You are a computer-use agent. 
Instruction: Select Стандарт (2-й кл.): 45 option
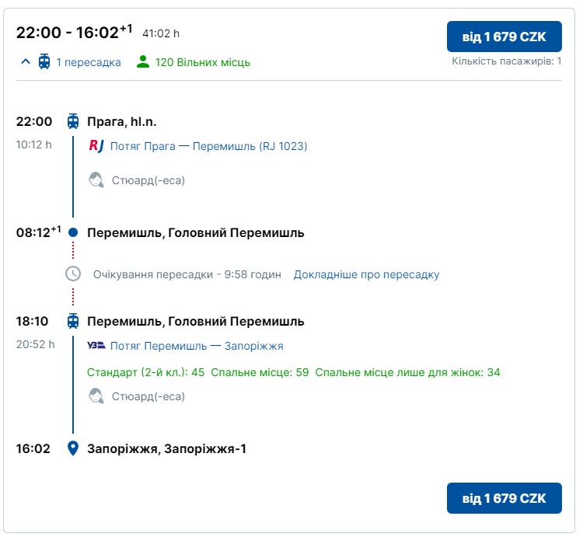click(146, 372)
